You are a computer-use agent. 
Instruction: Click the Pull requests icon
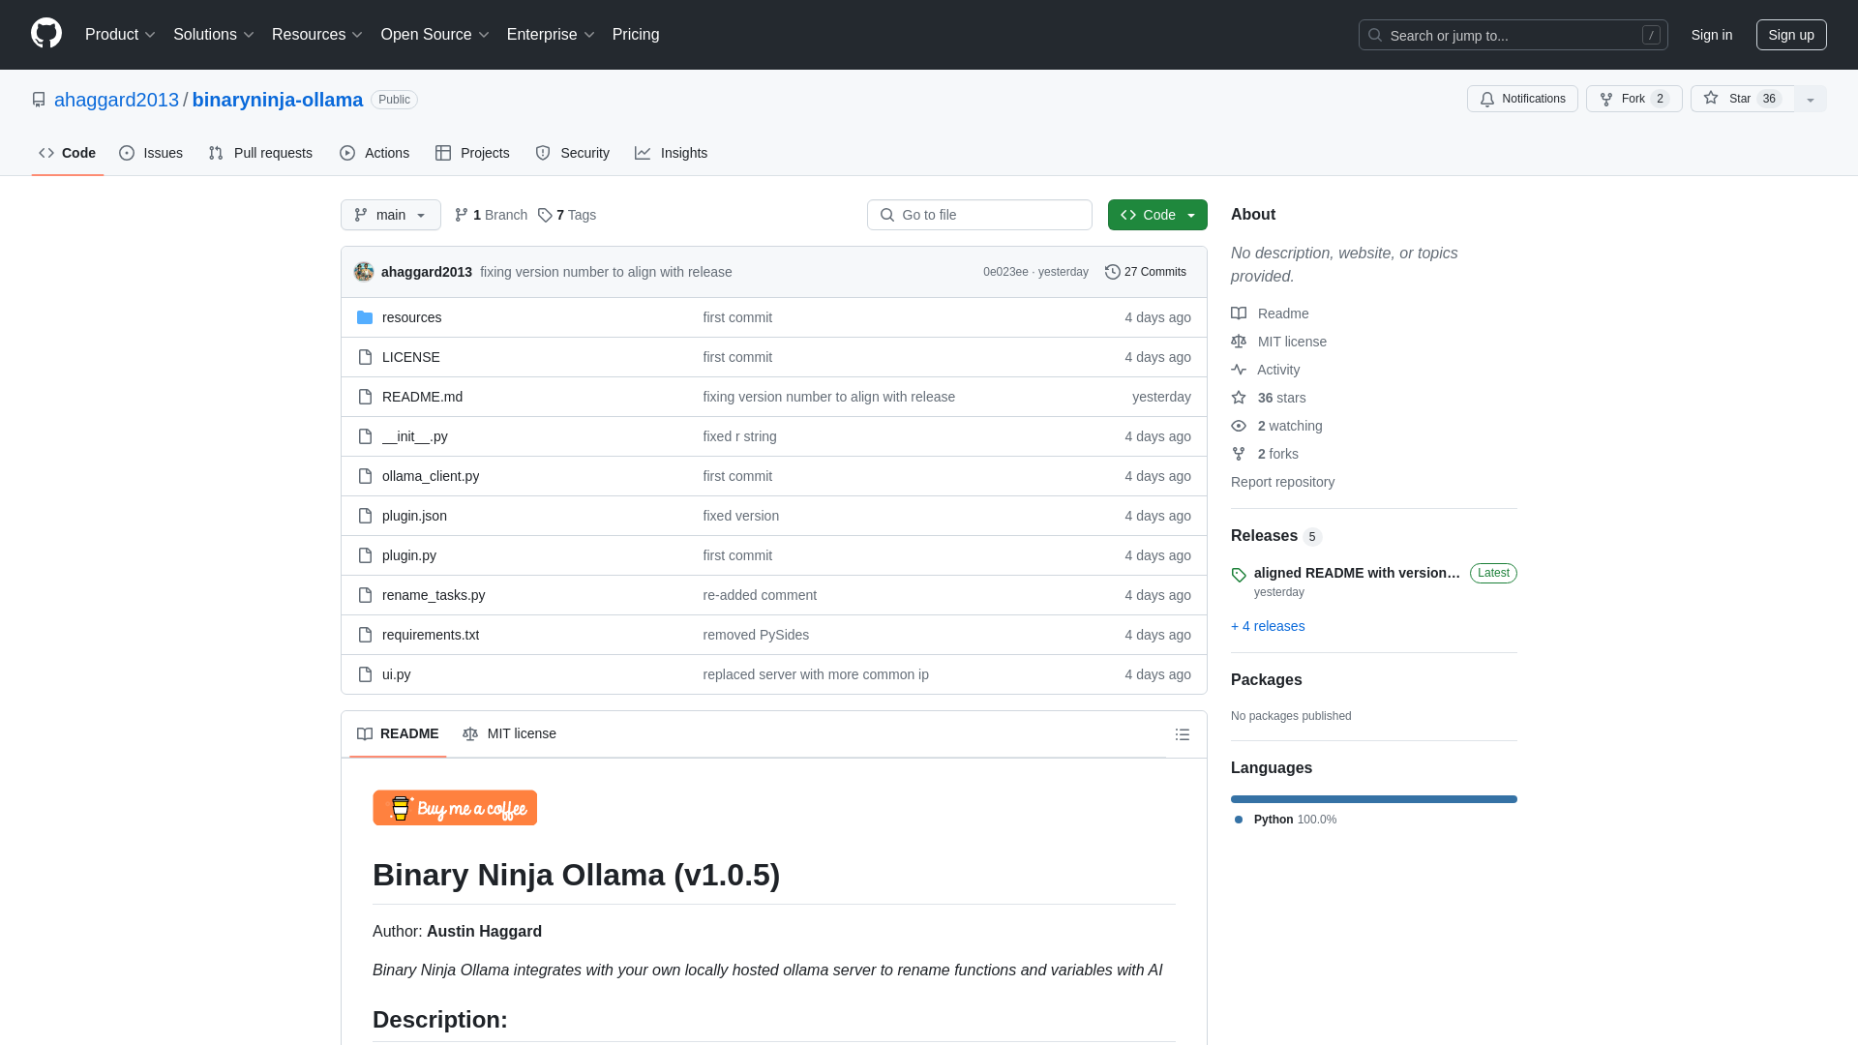tap(216, 153)
